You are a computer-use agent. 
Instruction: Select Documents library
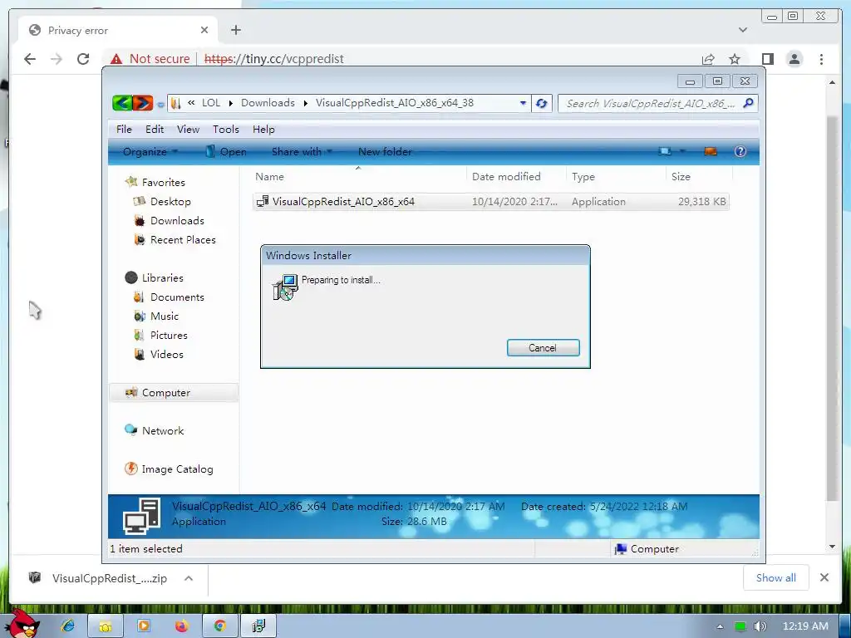click(x=177, y=297)
